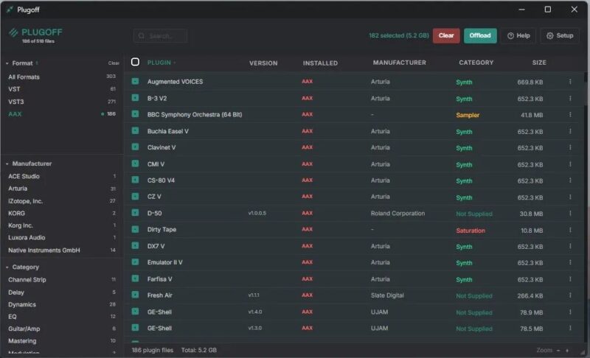The height and width of the screenshot is (358, 590).
Task: Toggle the D-50 checkbox
Action: [x=135, y=213]
